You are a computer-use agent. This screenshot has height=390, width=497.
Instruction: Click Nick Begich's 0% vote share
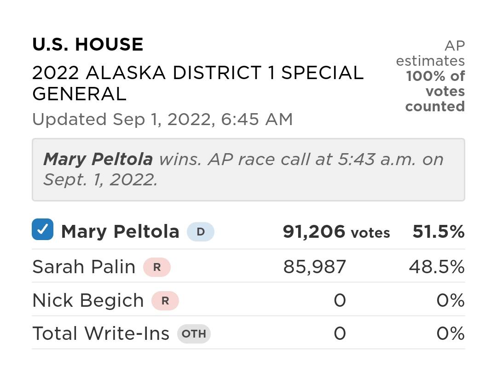[450, 301]
